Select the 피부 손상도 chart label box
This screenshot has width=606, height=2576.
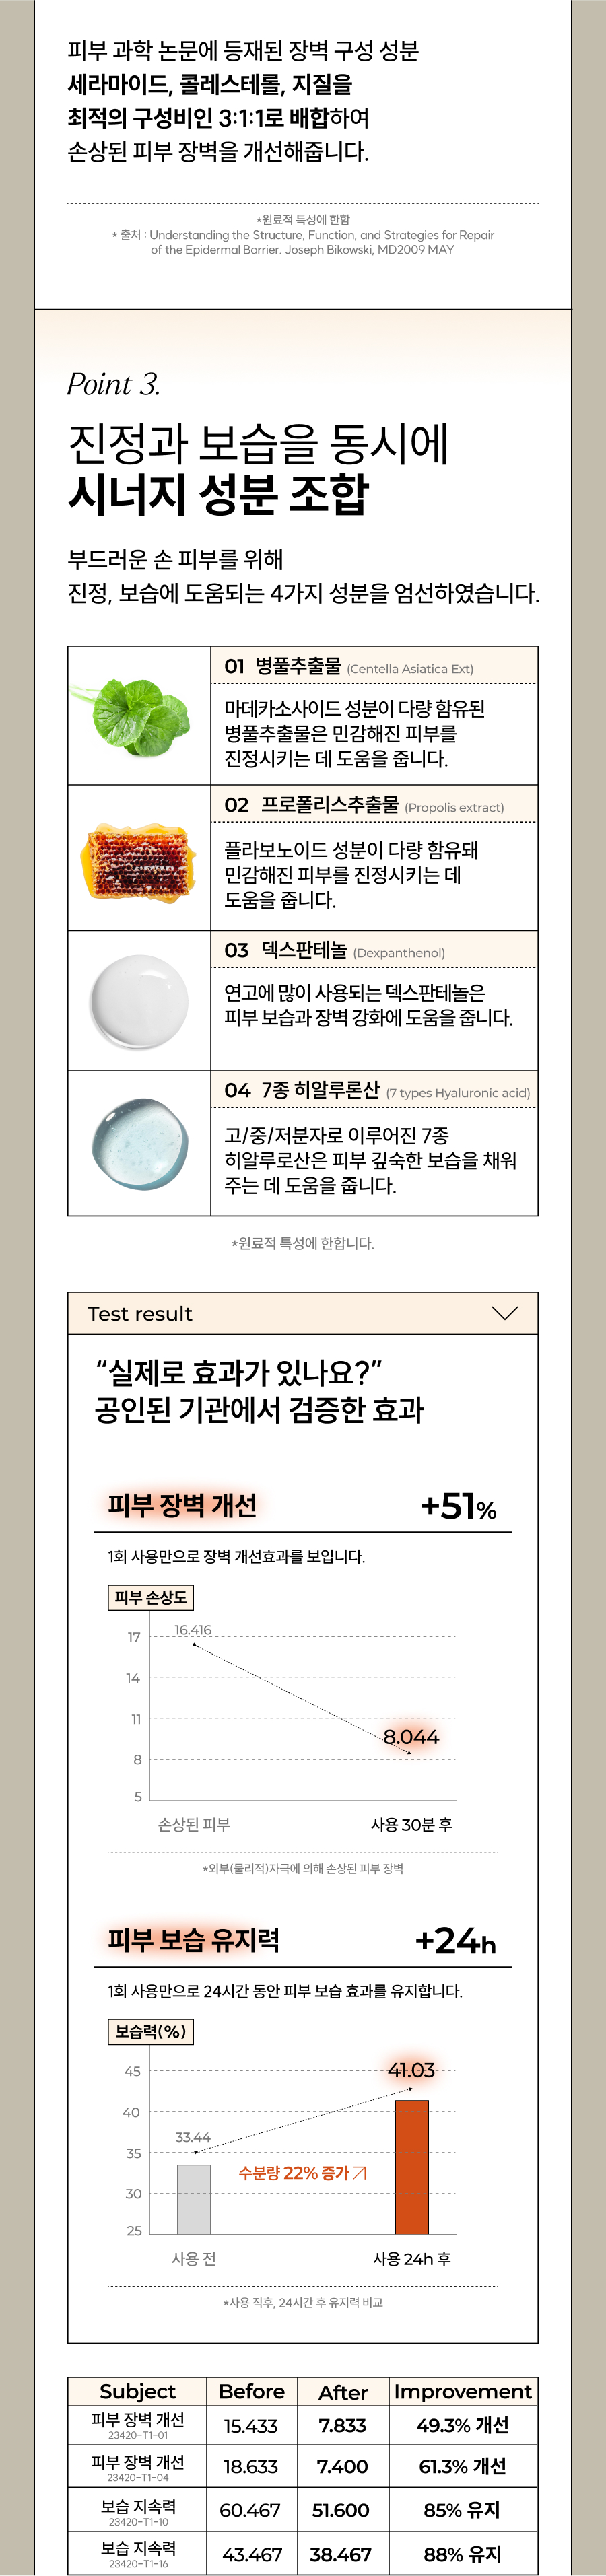pos(150,1597)
